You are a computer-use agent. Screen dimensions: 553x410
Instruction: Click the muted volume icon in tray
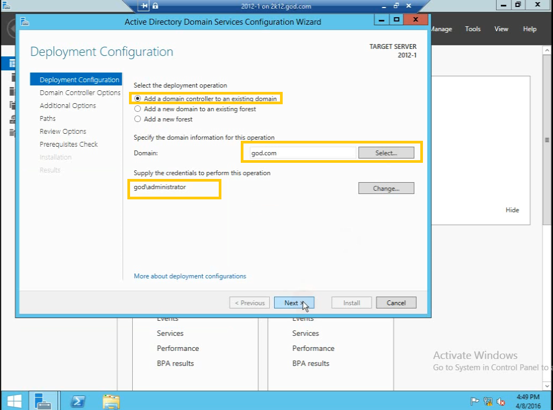(x=500, y=401)
